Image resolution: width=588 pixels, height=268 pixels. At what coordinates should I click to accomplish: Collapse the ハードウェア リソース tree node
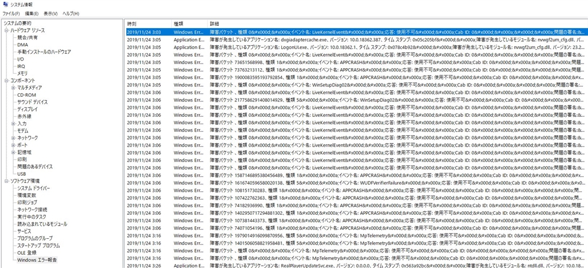point(6,30)
